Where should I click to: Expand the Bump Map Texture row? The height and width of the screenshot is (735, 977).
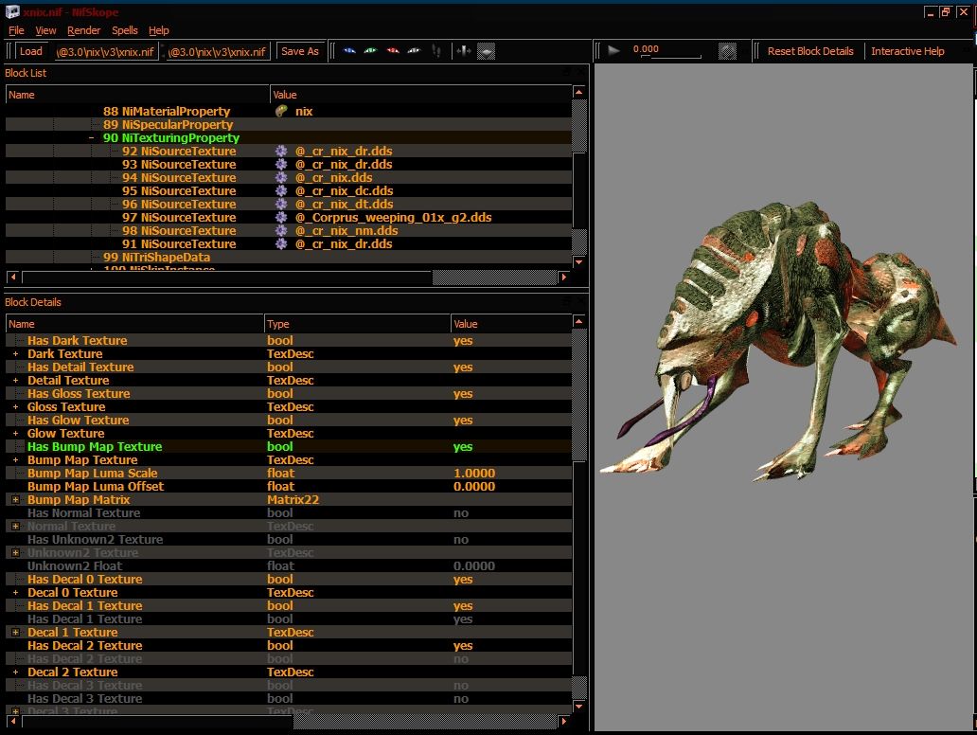pyautogui.click(x=15, y=460)
